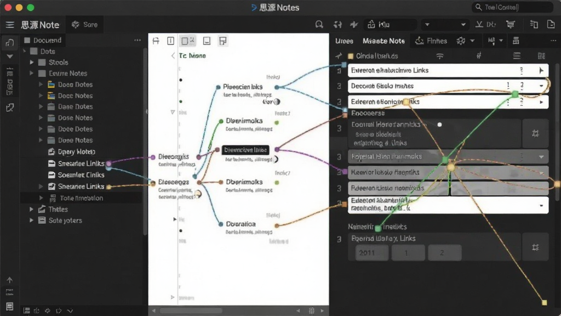
Task: Click the first icon in editor toolbar
Action: [156, 41]
